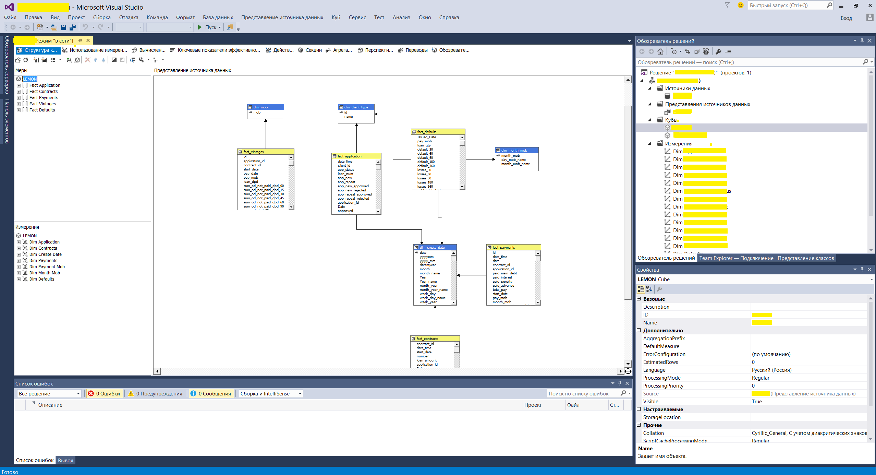This screenshot has height=475, width=876.
Task: Toggle the 0 Ошибки errors filter
Action: pyautogui.click(x=104, y=394)
